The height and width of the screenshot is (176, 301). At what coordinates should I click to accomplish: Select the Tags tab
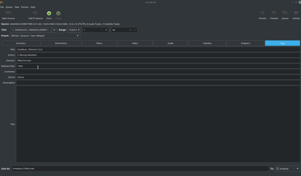[x=282, y=43]
